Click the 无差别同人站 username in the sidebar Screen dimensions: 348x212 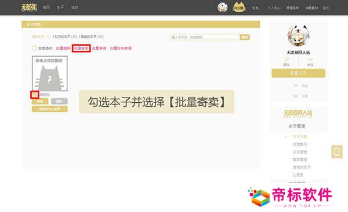coord(298,53)
